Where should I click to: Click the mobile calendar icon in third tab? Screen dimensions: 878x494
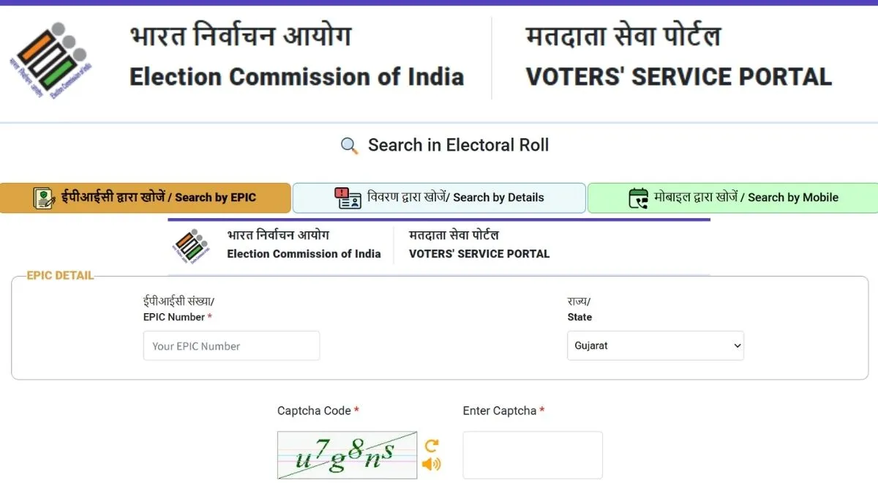pos(638,198)
